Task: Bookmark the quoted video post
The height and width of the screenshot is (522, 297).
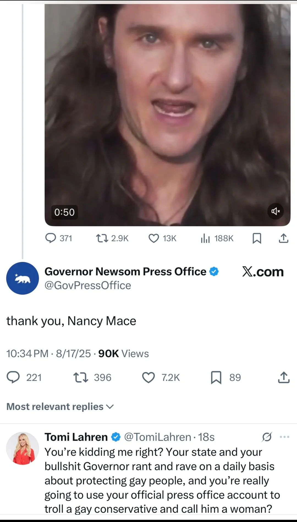Action: point(257,238)
